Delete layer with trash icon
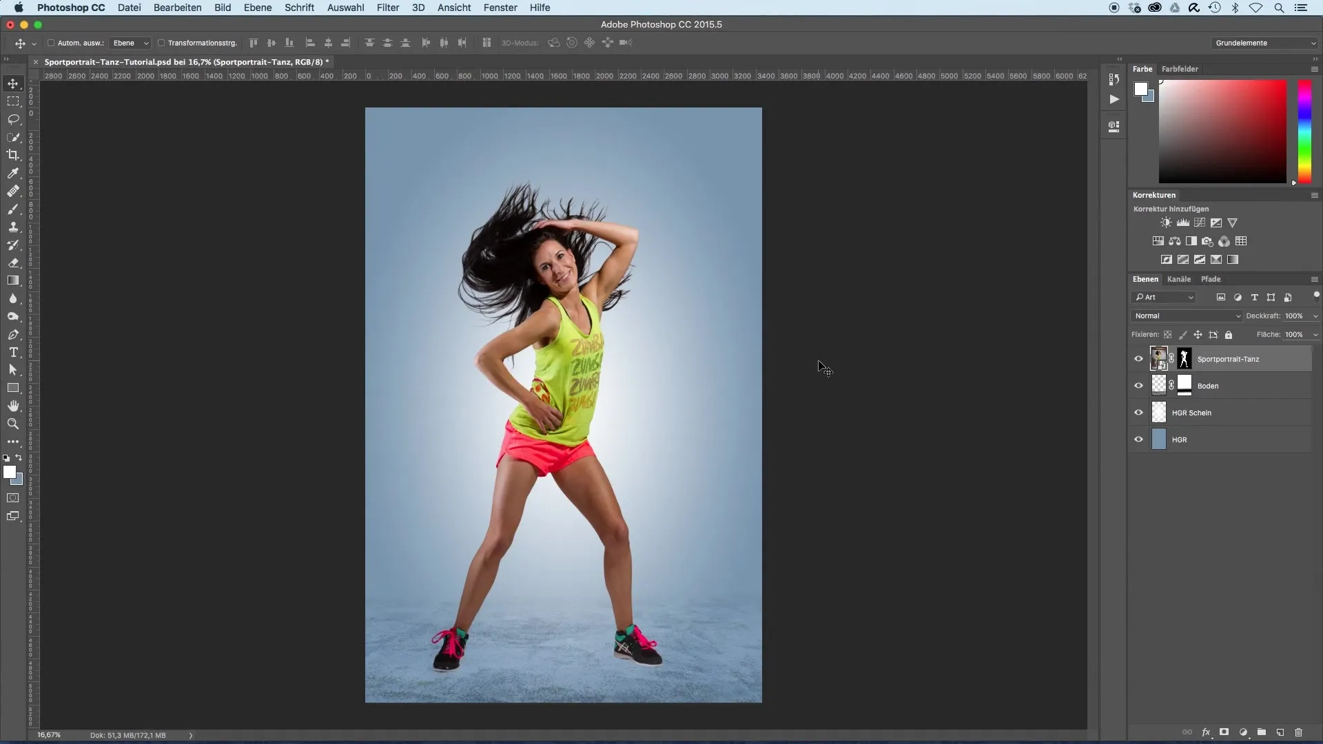 (1299, 732)
